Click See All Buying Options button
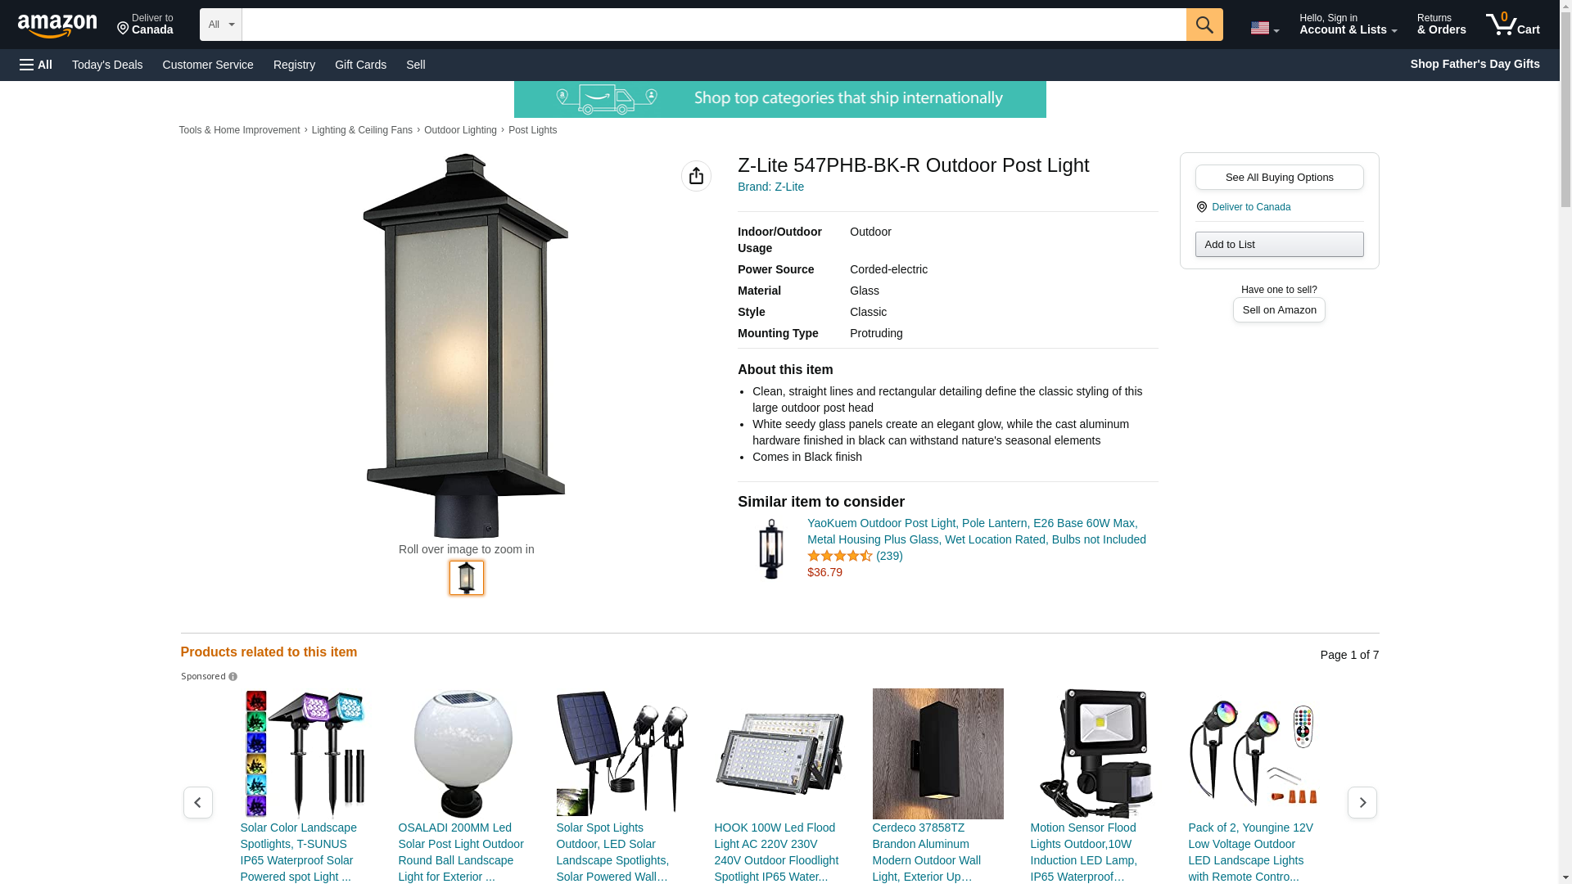Screen dimensions: 1572x884 pos(1279,178)
